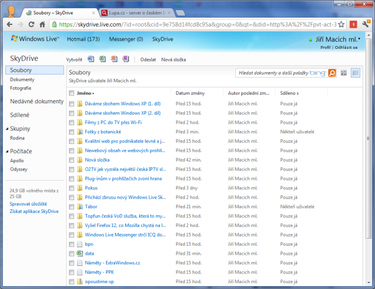Click the document icon of bpn
The height and width of the screenshot is (289, 375).
click(80, 244)
